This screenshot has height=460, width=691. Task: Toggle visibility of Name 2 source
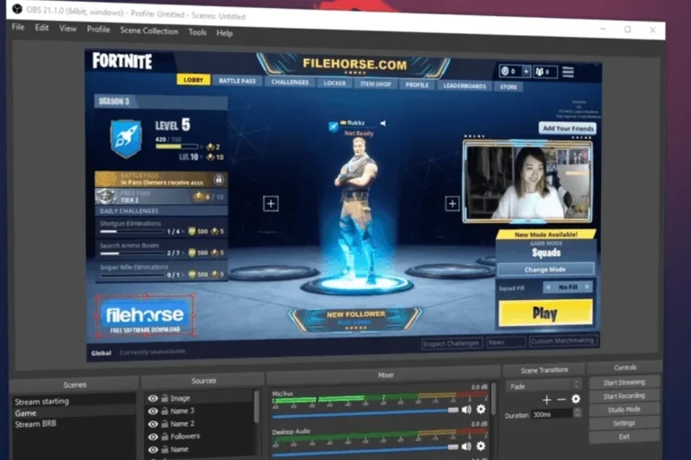[x=153, y=423]
